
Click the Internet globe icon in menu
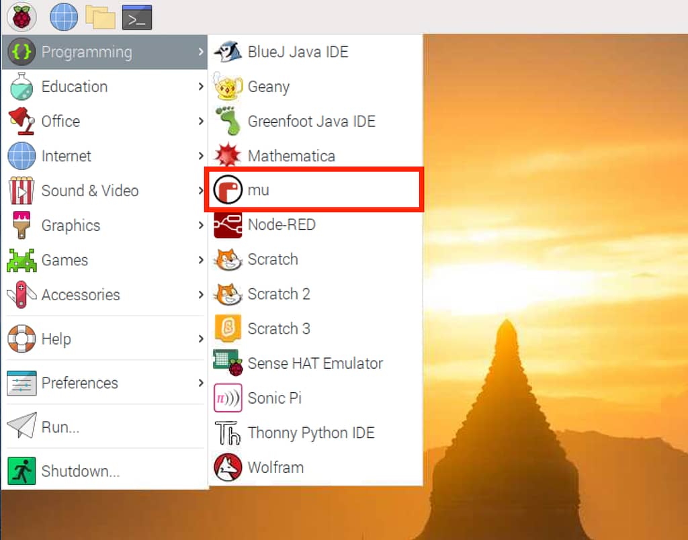21,156
